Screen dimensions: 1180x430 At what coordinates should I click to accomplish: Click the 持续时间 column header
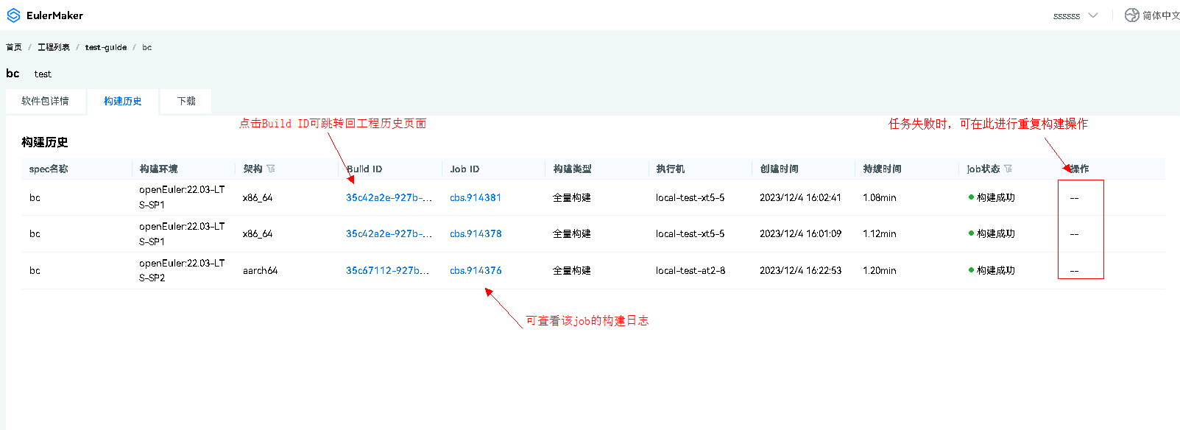coord(882,169)
